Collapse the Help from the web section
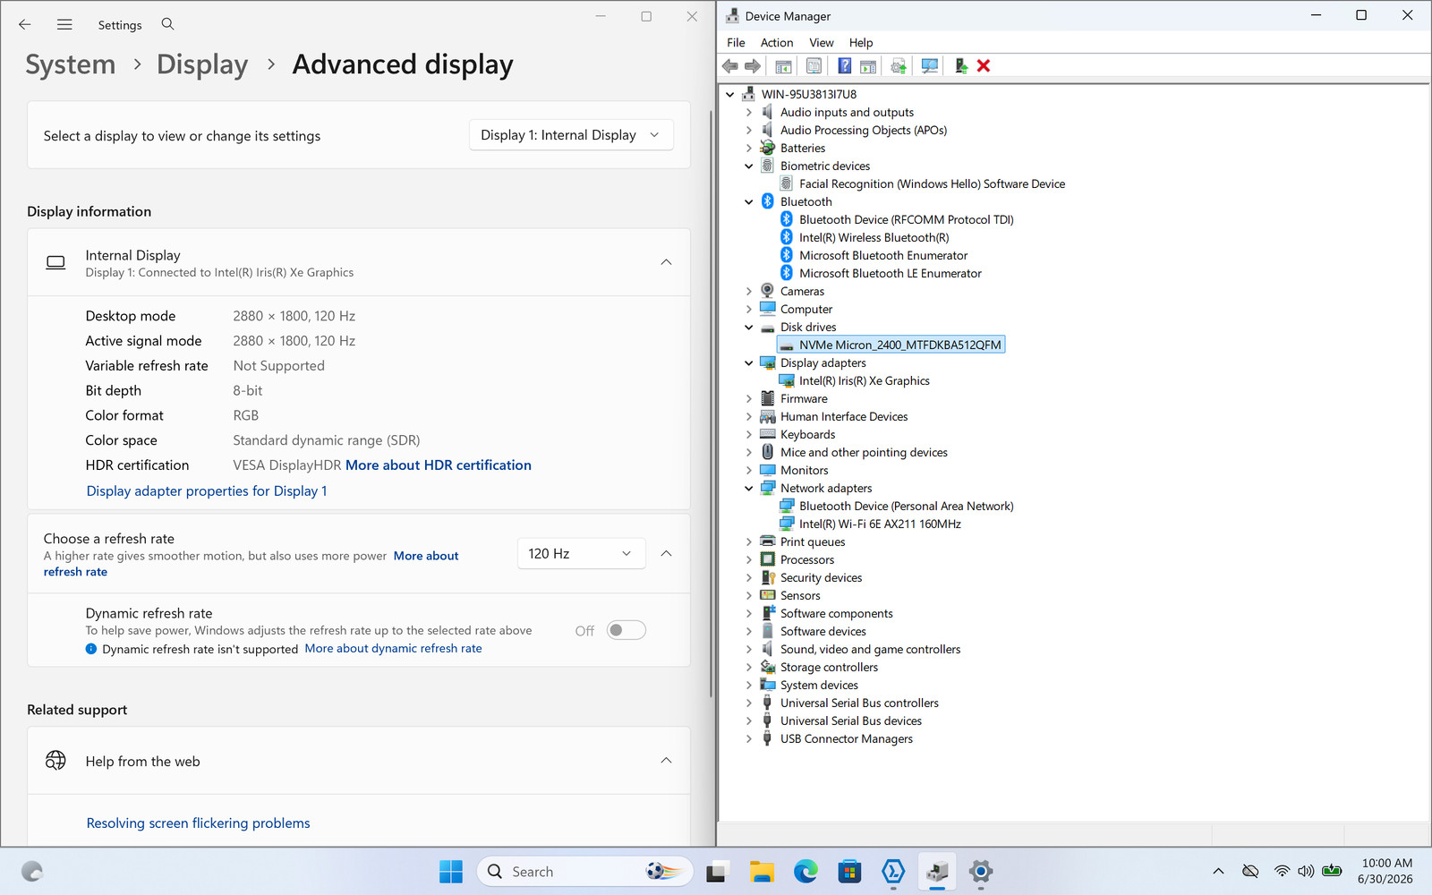This screenshot has height=895, width=1432. click(x=666, y=761)
